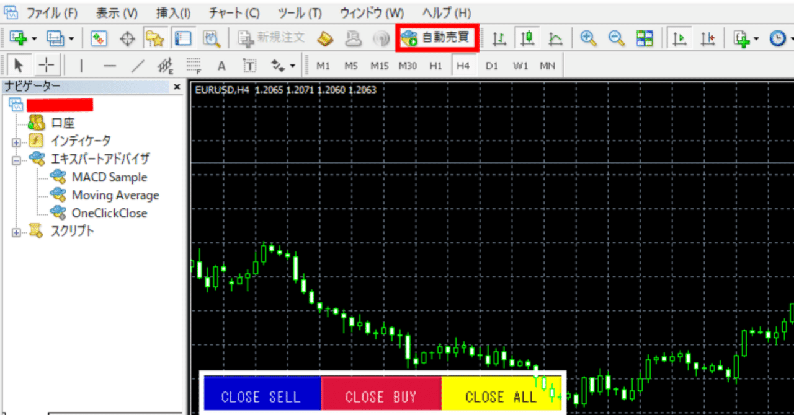
Task: Open the Periods clock icon
Action: (777, 38)
